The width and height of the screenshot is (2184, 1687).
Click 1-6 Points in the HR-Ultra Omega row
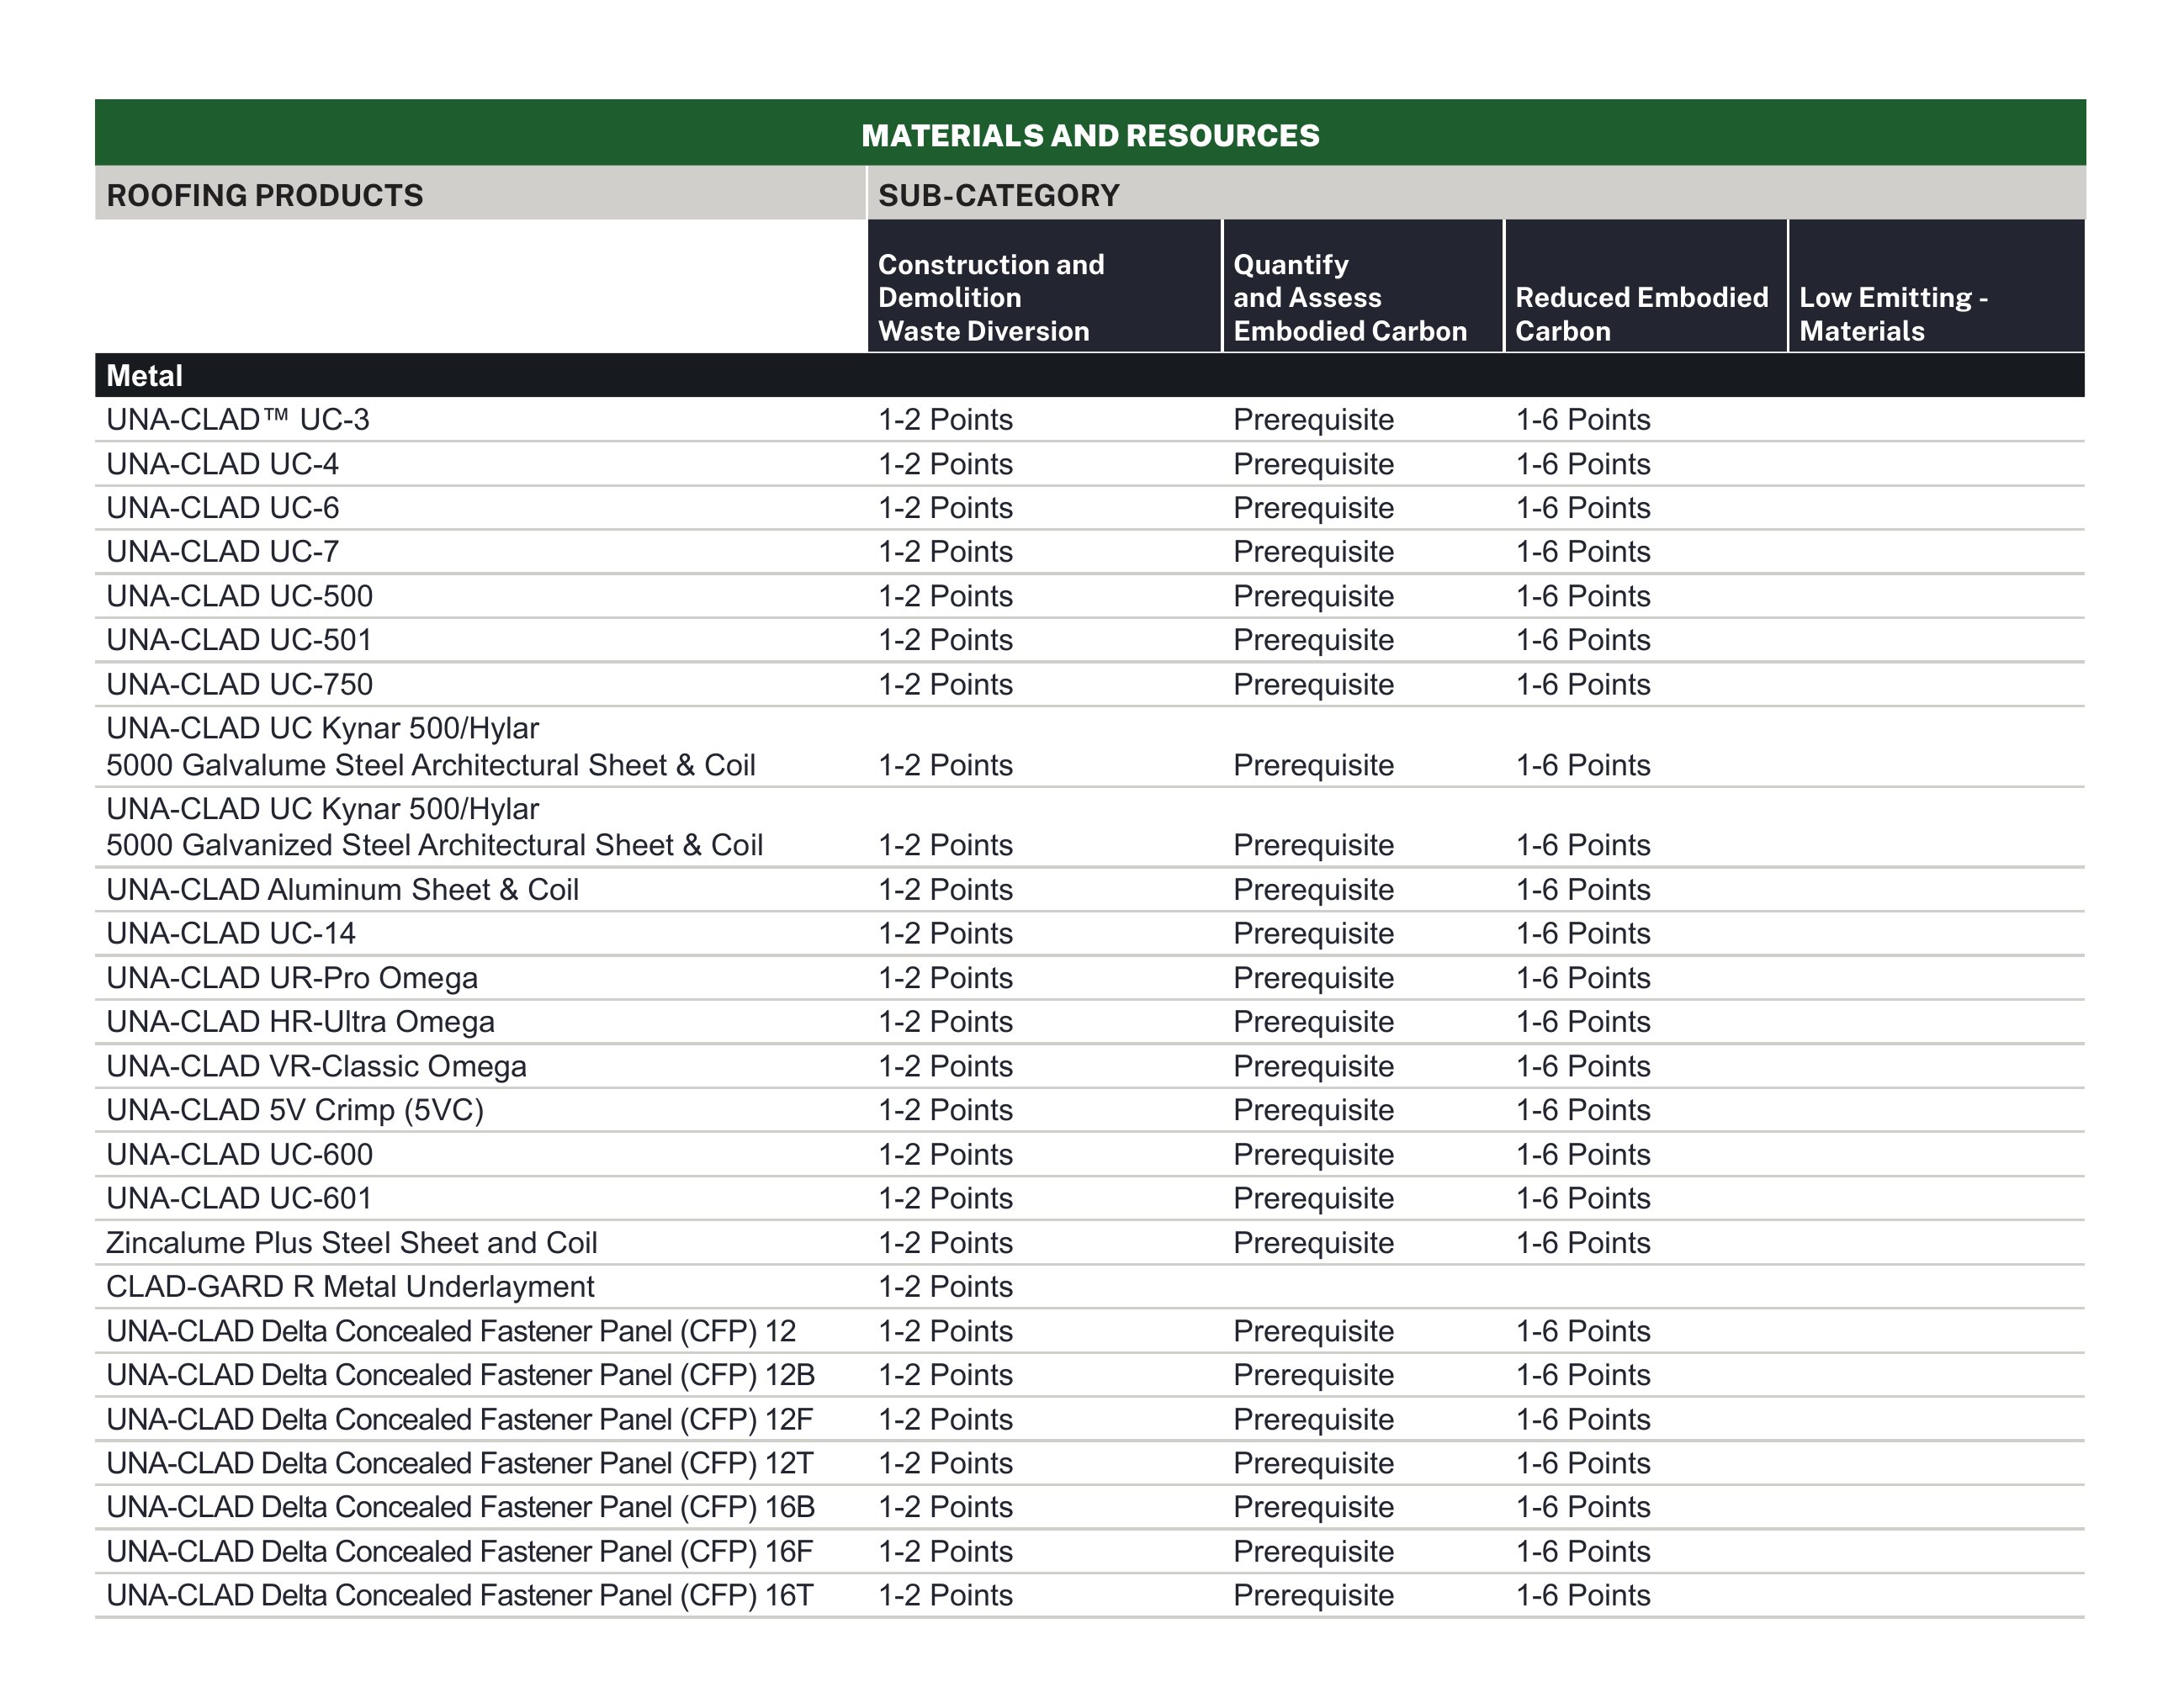click(x=1583, y=1022)
